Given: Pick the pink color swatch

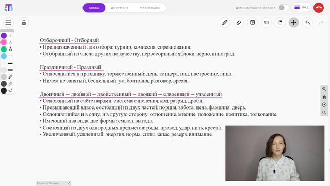Looking at the screenshot, I should pos(4,42).
